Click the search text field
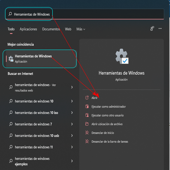Image resolution: width=170 pixels, height=170 pixels. click(x=85, y=14)
